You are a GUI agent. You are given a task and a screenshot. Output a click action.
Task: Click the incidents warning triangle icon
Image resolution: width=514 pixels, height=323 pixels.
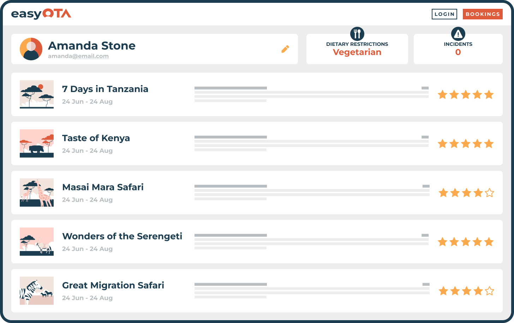coord(458,34)
